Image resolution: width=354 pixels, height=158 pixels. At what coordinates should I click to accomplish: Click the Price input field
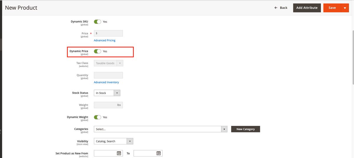108,34
